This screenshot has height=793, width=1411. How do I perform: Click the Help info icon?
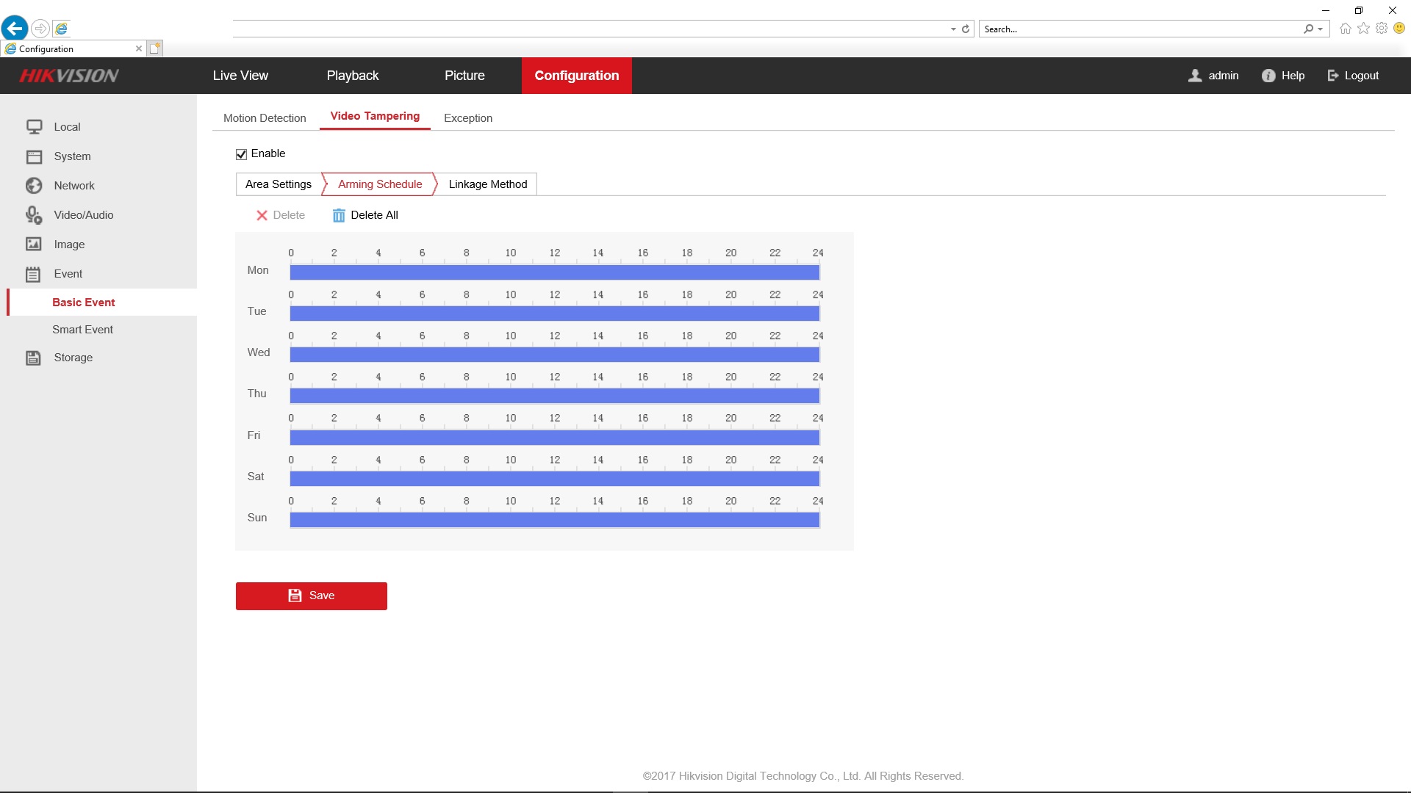click(x=1268, y=76)
